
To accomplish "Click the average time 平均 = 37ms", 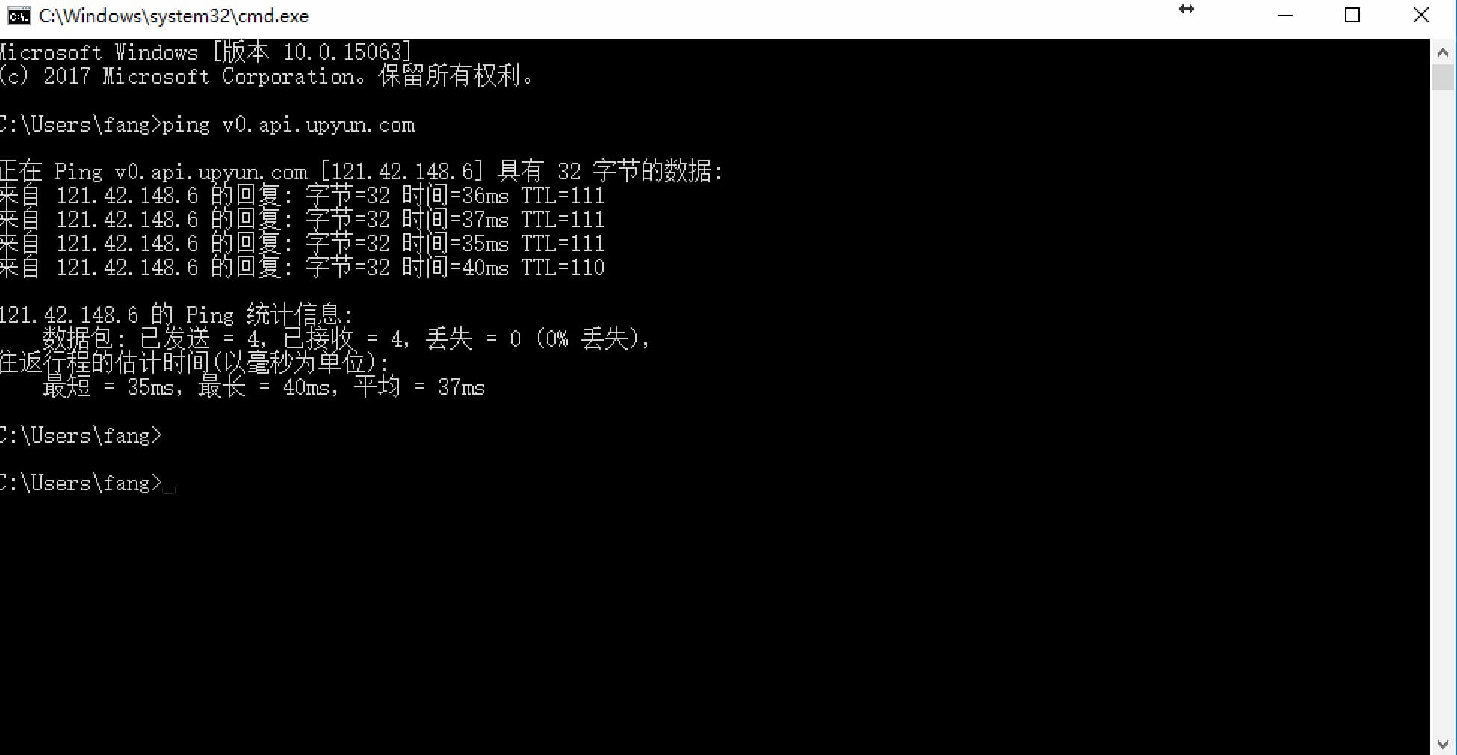I will tap(419, 386).
